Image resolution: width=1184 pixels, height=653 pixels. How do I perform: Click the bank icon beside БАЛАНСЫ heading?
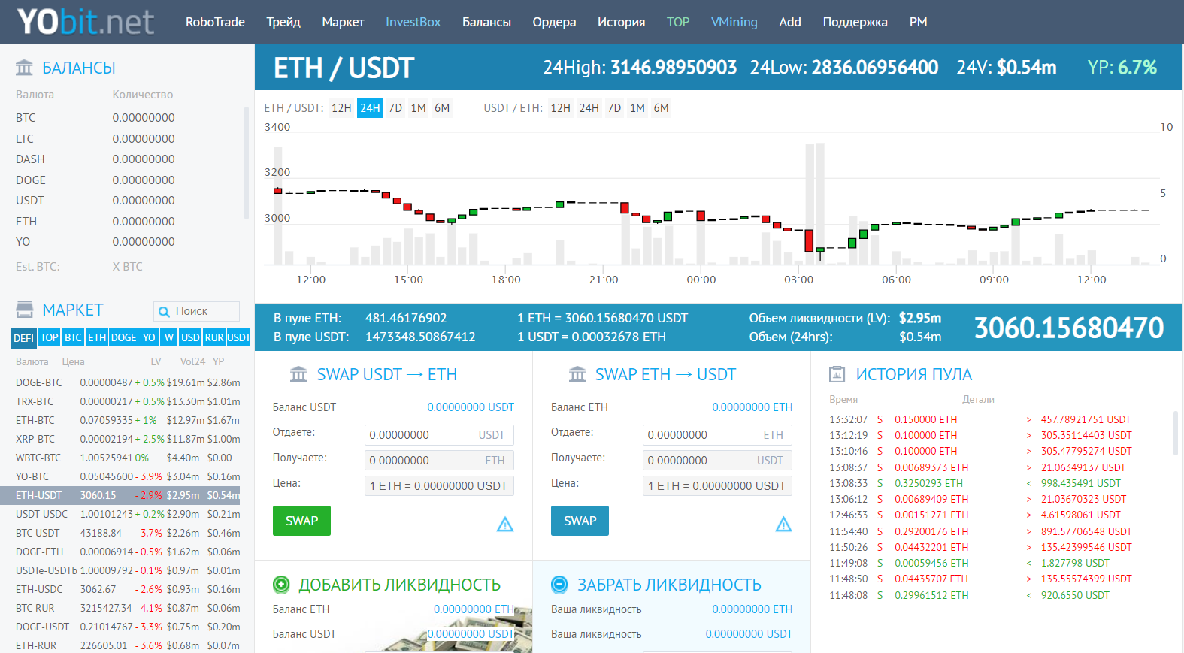coord(24,68)
